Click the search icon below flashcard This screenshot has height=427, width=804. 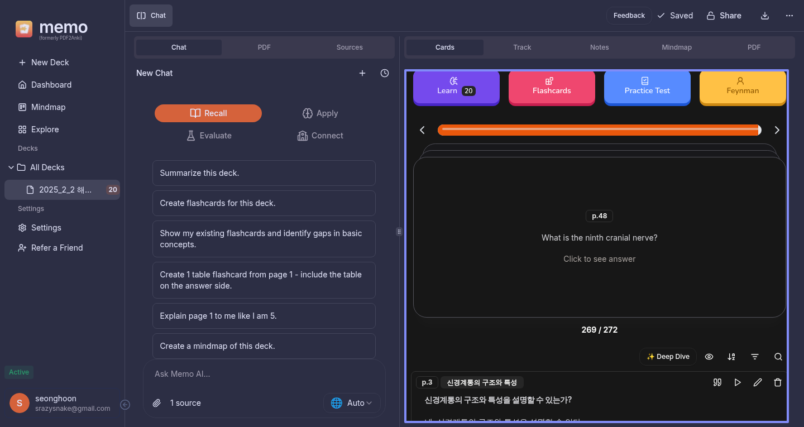(x=778, y=357)
